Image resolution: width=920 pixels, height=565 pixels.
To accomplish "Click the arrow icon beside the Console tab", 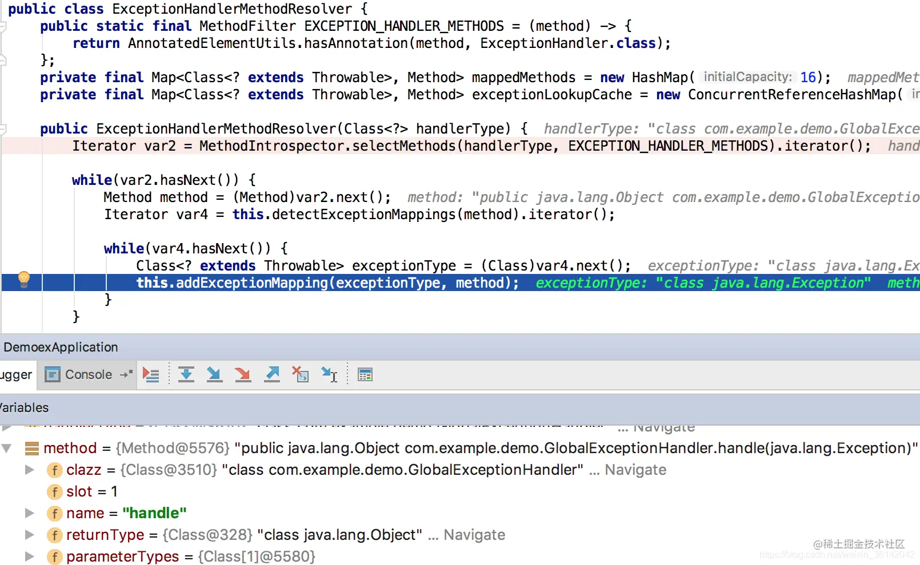I will (x=126, y=374).
